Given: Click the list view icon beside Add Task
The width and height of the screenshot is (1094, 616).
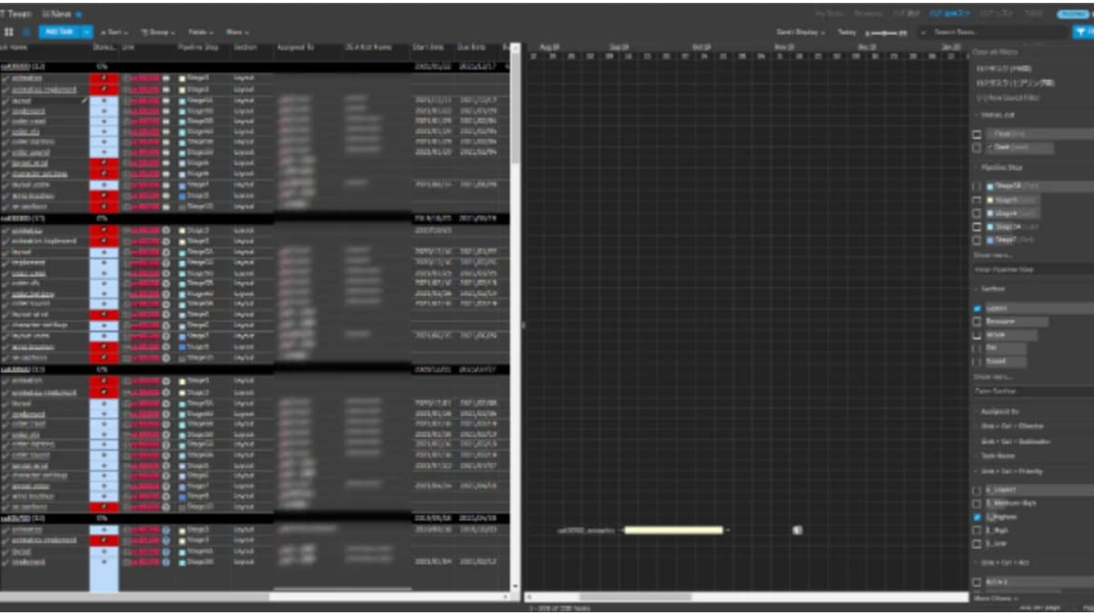Looking at the screenshot, I should coord(26,32).
